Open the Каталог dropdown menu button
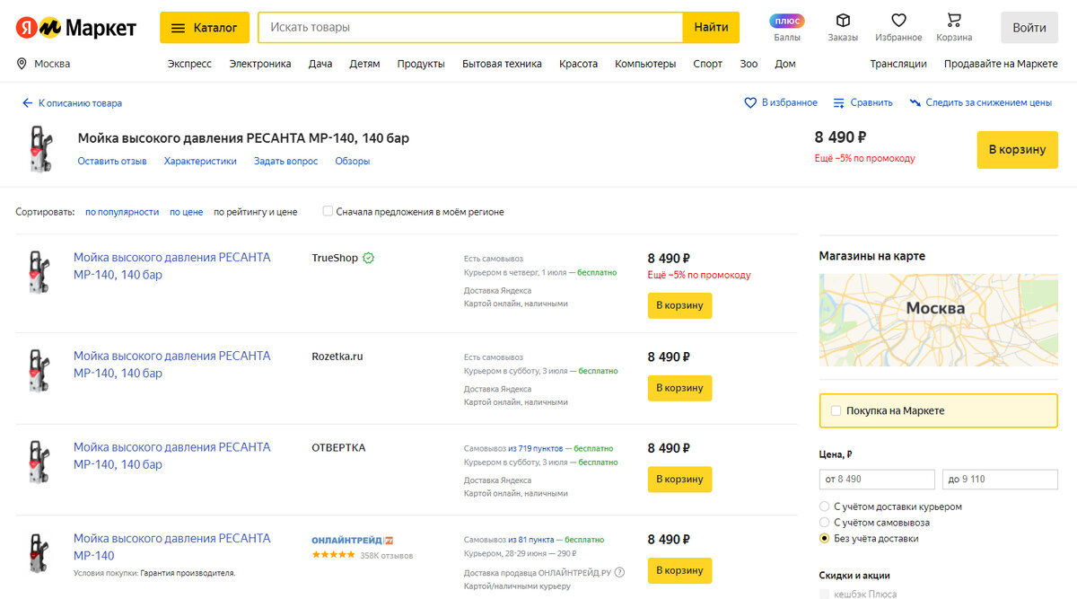This screenshot has height=599, width=1077. (204, 28)
